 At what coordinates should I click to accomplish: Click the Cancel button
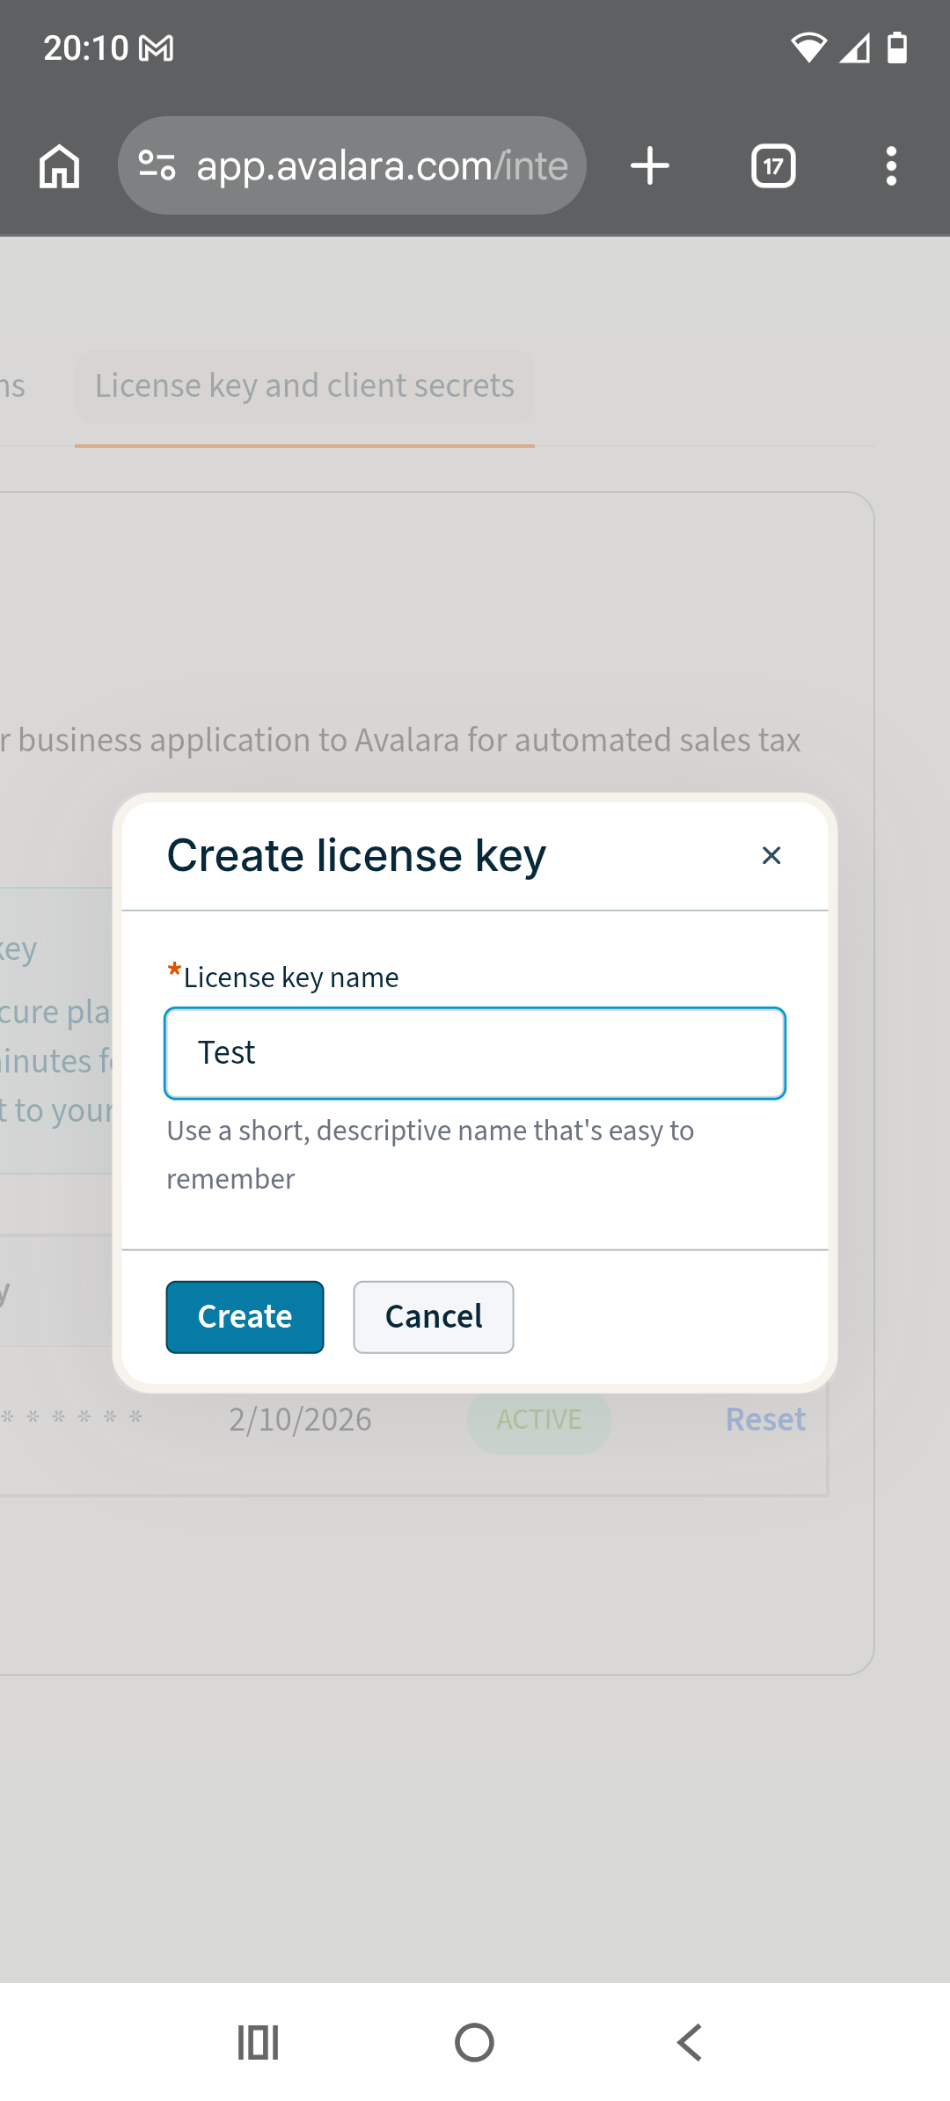click(x=434, y=1317)
